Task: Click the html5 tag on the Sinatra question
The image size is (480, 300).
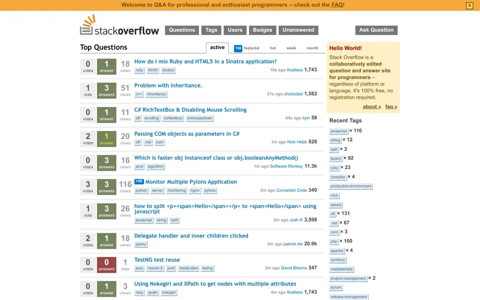Action: coord(152,70)
